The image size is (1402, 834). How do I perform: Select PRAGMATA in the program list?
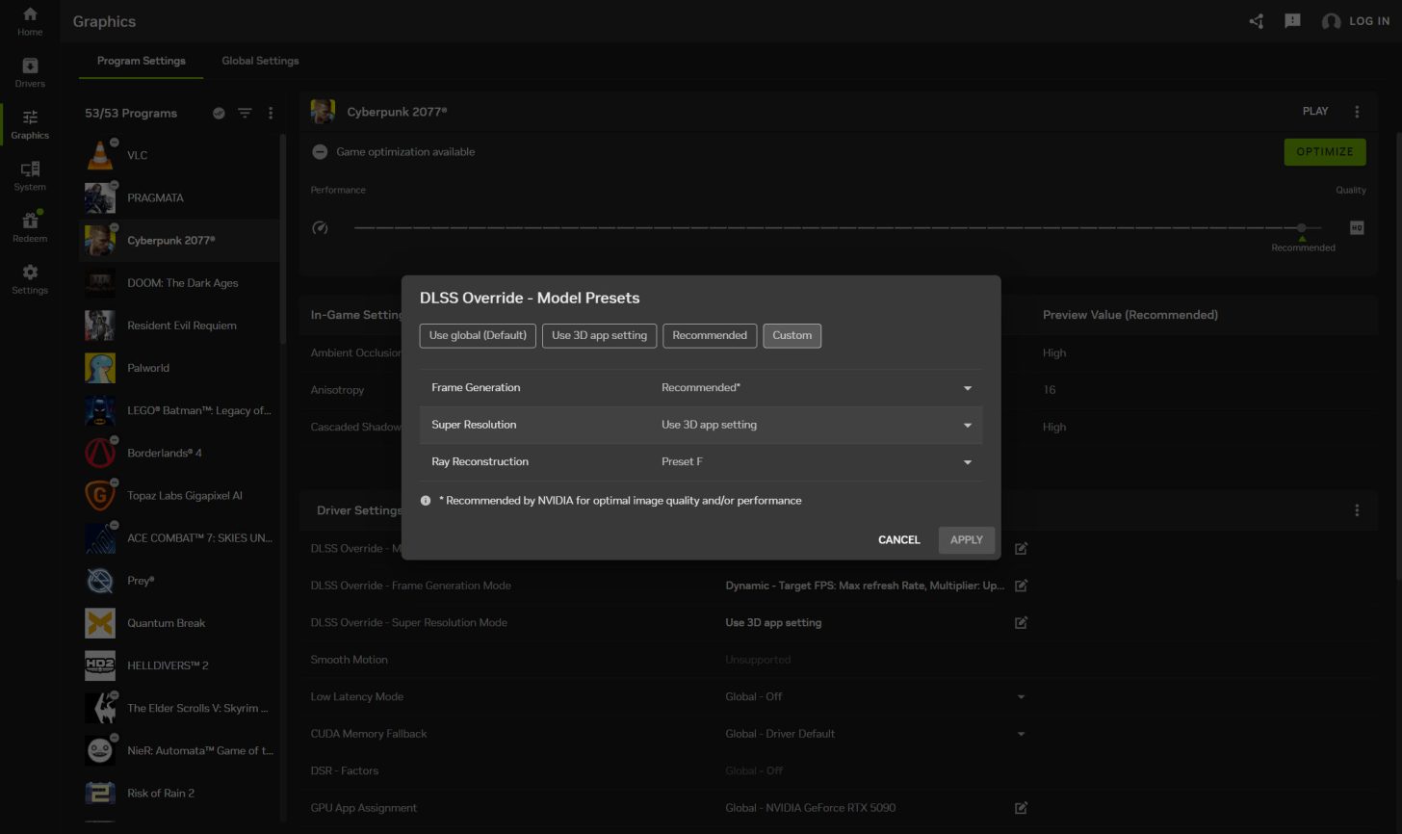click(179, 197)
